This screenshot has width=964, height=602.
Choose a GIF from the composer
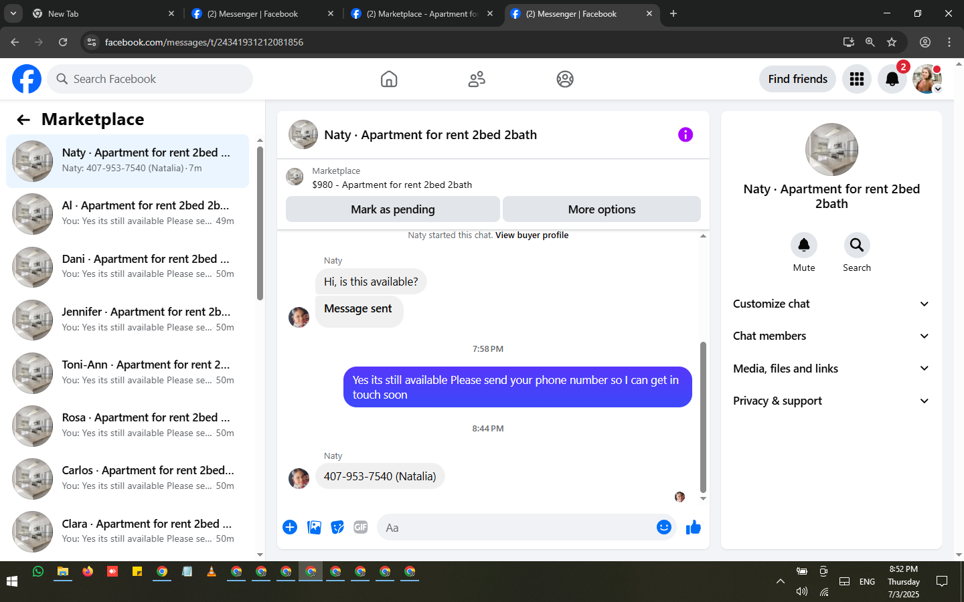(x=361, y=527)
